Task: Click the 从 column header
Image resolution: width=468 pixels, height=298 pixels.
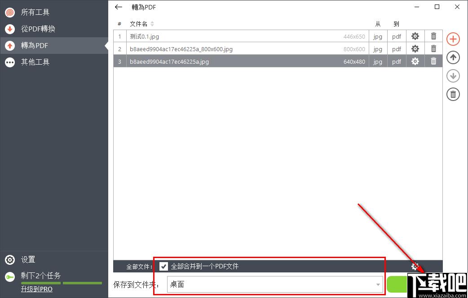Action: [x=378, y=24]
